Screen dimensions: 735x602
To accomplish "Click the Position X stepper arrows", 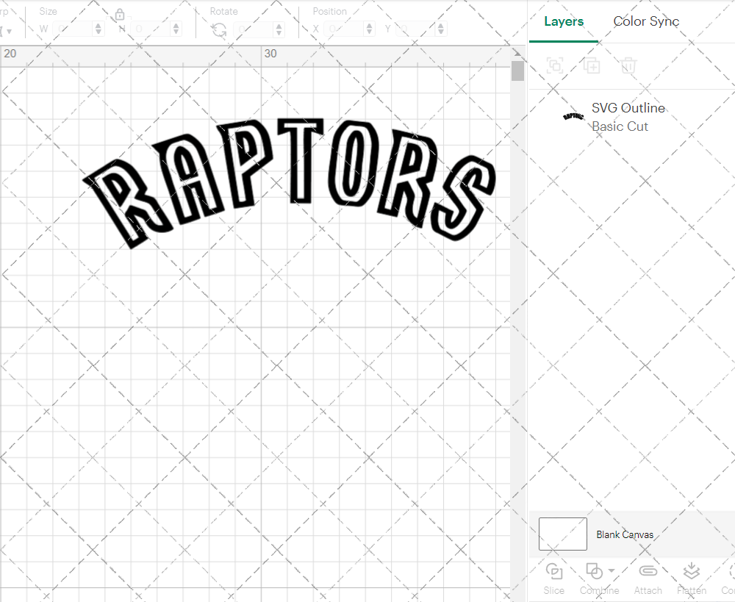I will click(x=370, y=29).
